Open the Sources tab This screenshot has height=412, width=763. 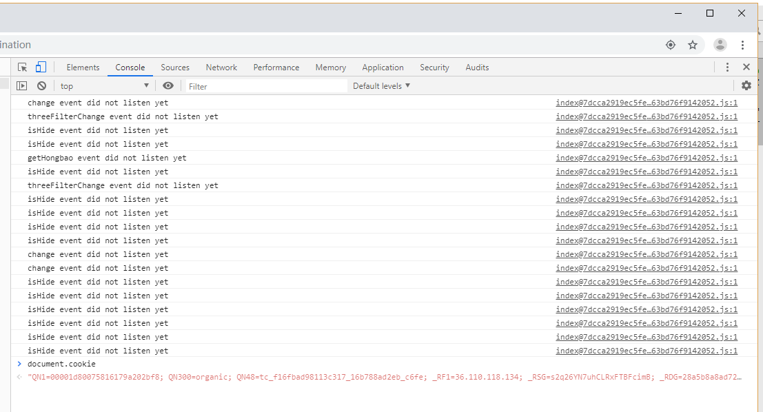(175, 68)
